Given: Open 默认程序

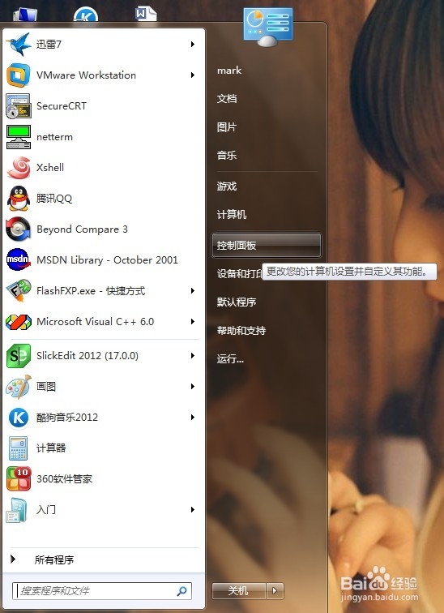Looking at the screenshot, I should click(x=237, y=302).
